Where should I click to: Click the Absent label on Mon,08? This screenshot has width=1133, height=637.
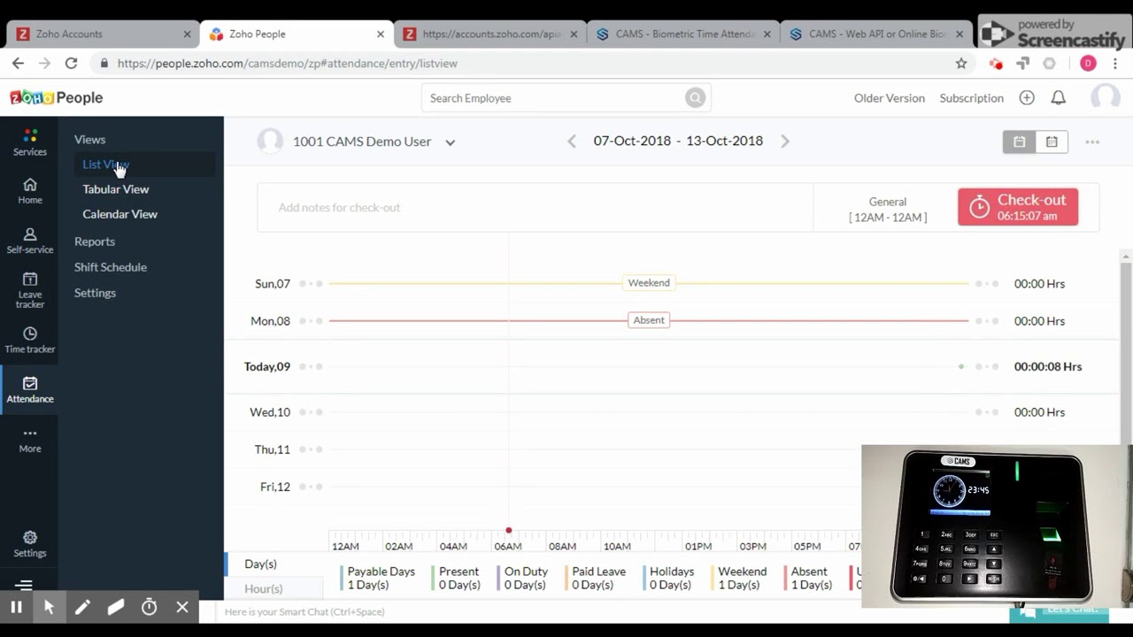(x=649, y=320)
